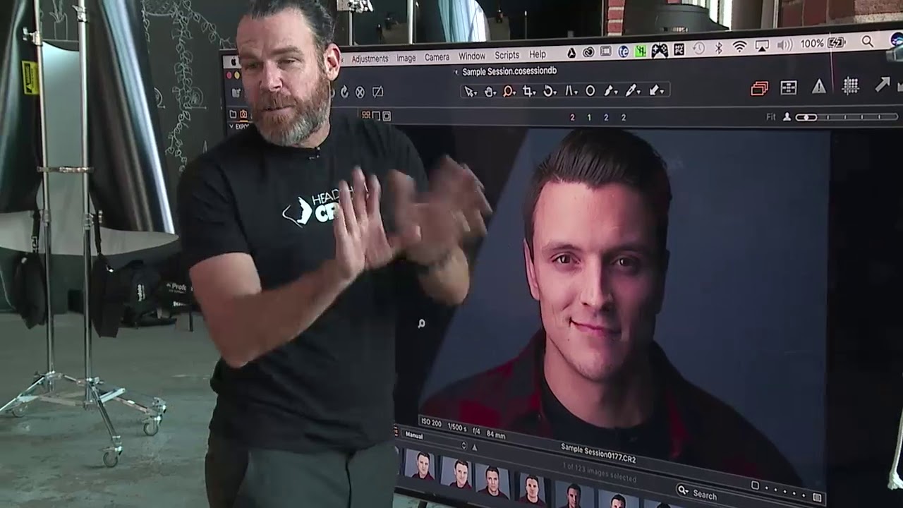The width and height of the screenshot is (903, 508).
Task: Click the diagonal arrow icon in the toolbar
Action: pos(883,85)
